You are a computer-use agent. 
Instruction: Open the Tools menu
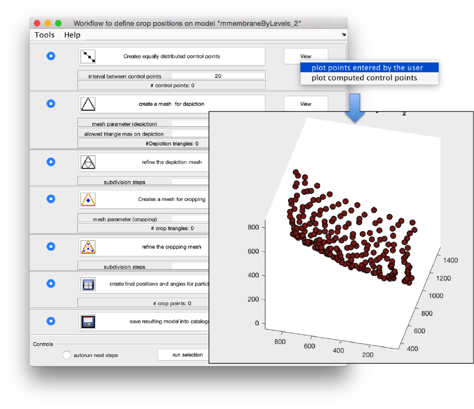[45, 35]
